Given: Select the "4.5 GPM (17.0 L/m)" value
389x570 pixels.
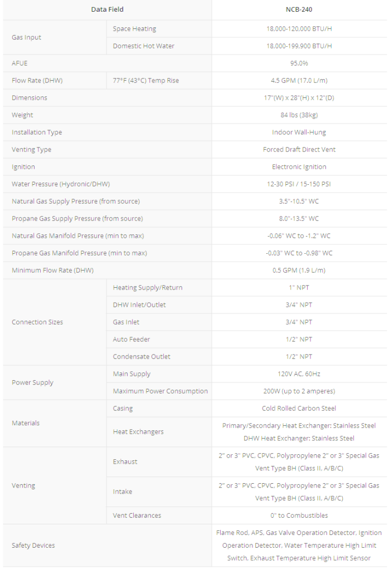Looking at the screenshot, I should click(x=299, y=81).
